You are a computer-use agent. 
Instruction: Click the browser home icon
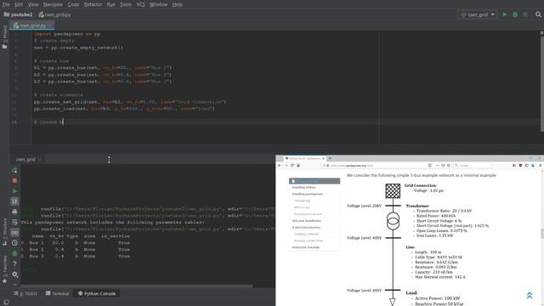(x=298, y=166)
